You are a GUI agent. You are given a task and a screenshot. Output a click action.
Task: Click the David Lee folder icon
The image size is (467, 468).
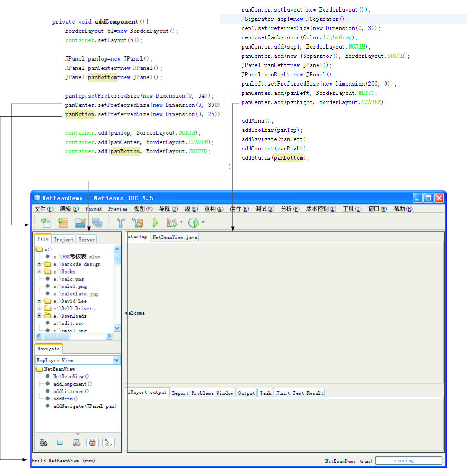(x=48, y=301)
